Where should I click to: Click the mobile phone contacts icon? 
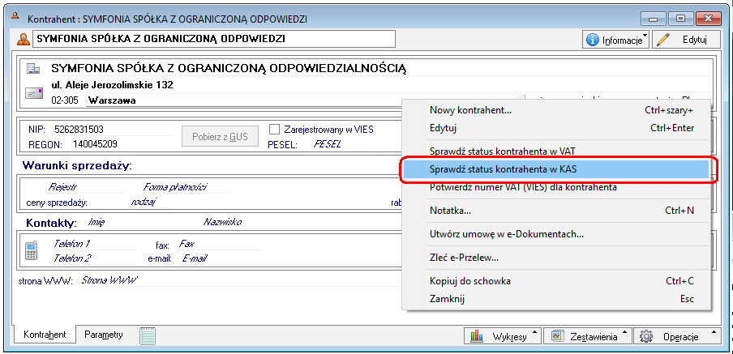pyautogui.click(x=32, y=250)
